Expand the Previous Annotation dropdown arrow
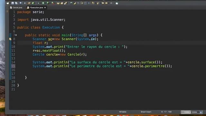The height and width of the screenshot is (116, 206). [100, 3]
